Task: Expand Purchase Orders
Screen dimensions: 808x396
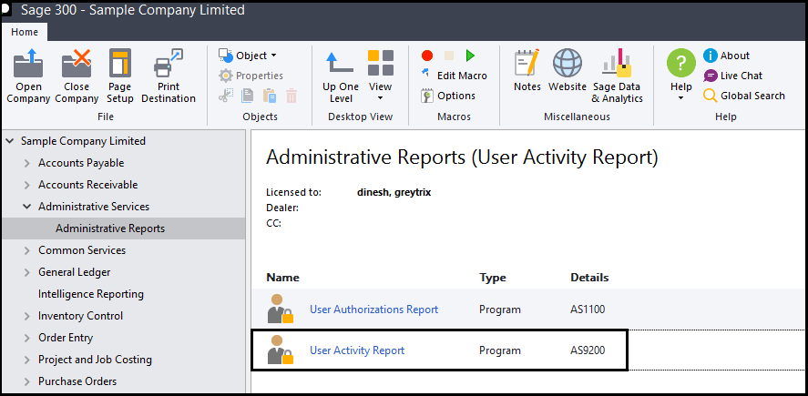Action: (27, 381)
